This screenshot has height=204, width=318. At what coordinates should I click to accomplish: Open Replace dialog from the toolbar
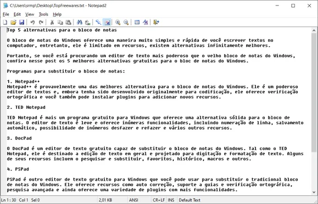coord(88,22)
